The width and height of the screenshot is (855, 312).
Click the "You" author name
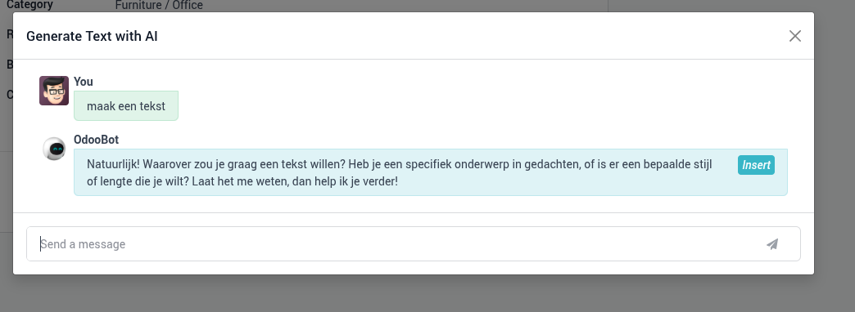point(84,82)
